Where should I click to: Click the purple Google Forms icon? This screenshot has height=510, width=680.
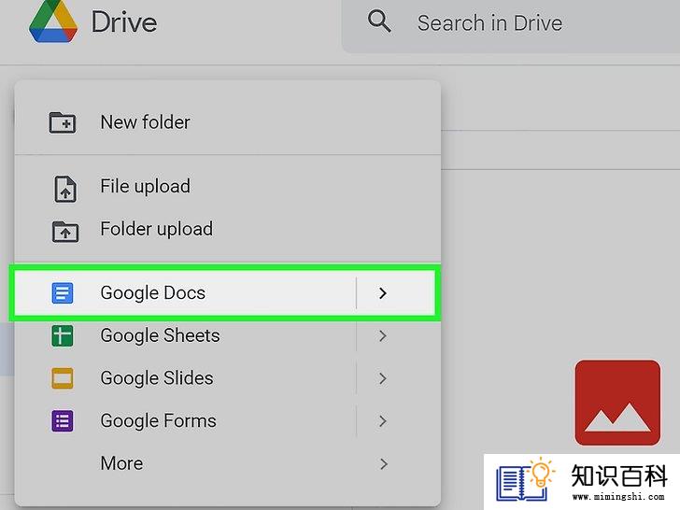(63, 420)
